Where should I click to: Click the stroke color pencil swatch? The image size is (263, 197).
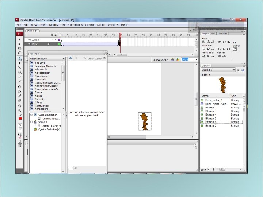click(x=20, y=115)
